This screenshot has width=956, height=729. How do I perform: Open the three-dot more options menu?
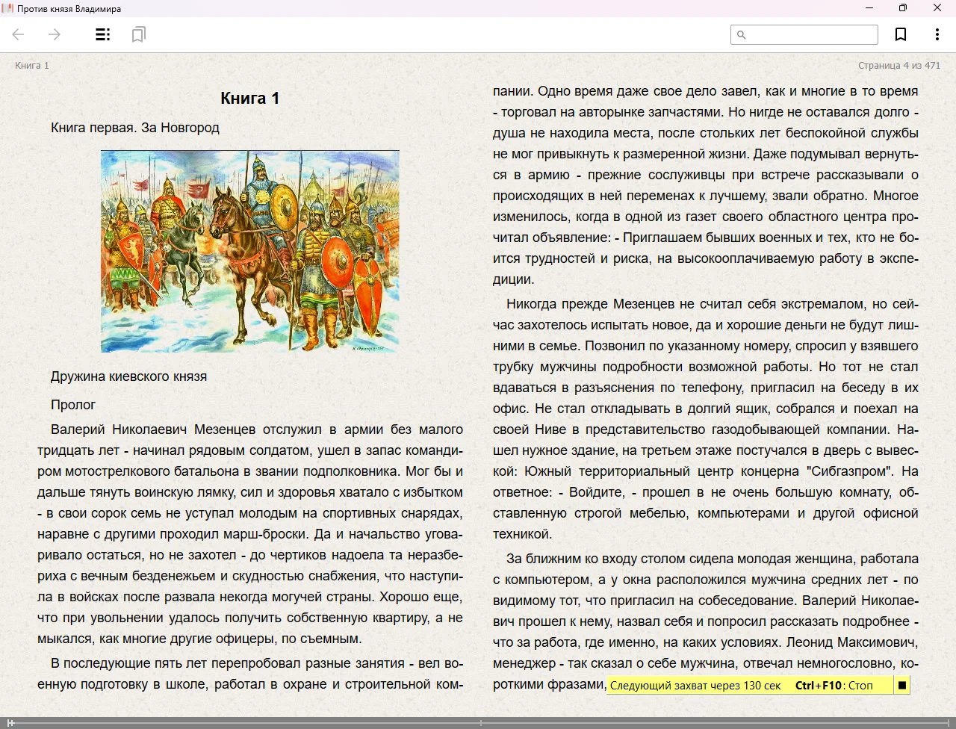[937, 34]
